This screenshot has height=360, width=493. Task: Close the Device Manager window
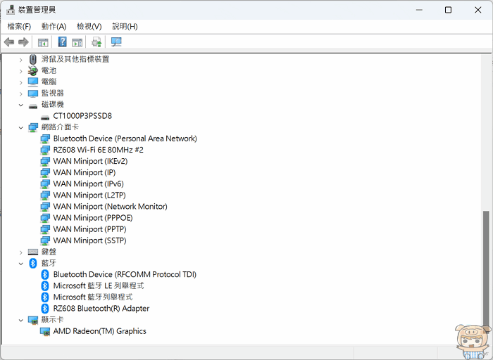point(478,10)
